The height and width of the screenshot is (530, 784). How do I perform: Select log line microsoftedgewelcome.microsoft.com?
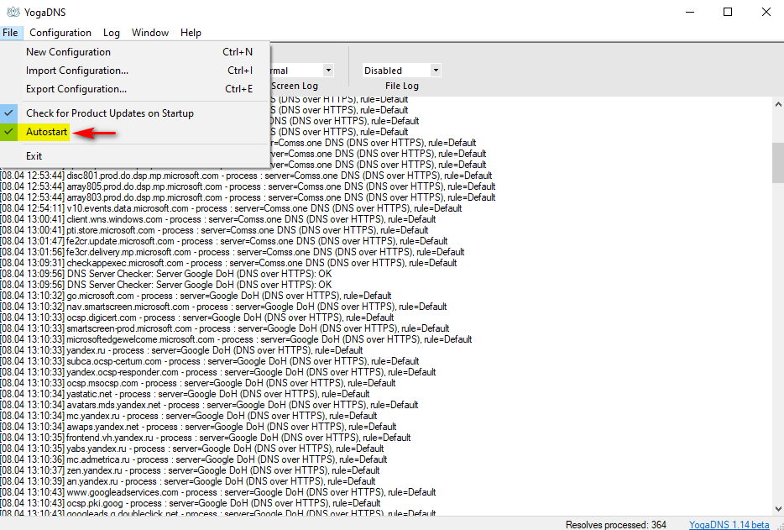[x=236, y=340]
